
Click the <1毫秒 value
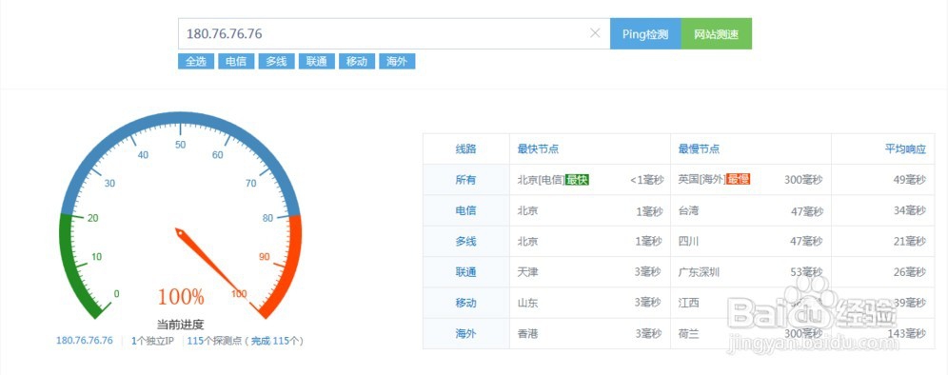(x=646, y=180)
